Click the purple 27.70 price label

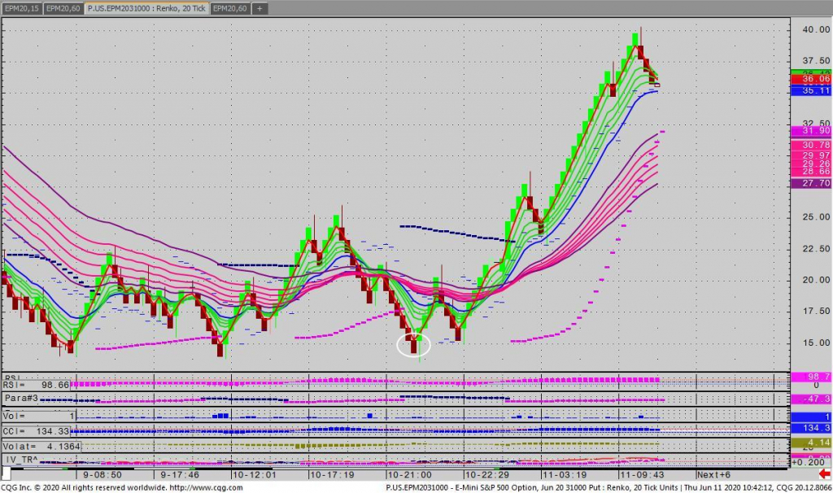811,183
